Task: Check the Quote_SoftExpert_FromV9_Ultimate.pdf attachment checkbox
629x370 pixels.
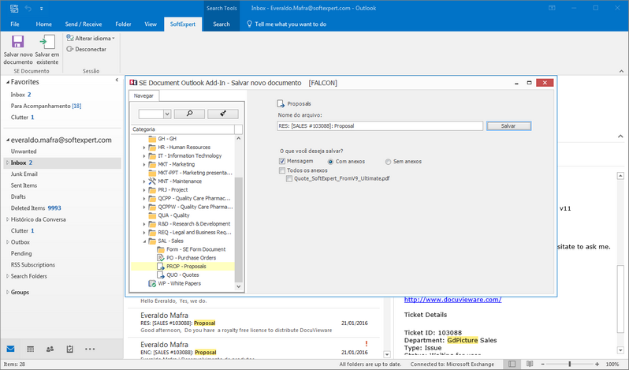Action: pos(288,178)
